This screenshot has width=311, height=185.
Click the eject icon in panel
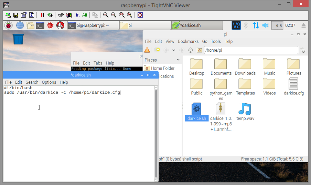point(303,25)
